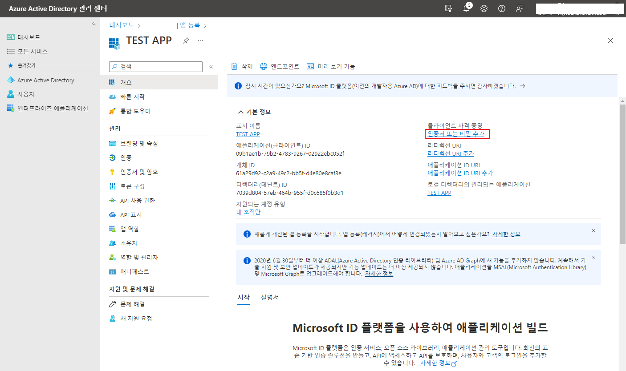Viewport: 626px width, 371px height.
Task: Switch to the 설명서 tab
Action: [270, 298]
